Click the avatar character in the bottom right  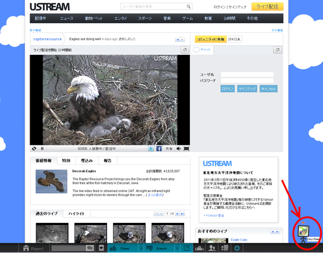coord(303,233)
